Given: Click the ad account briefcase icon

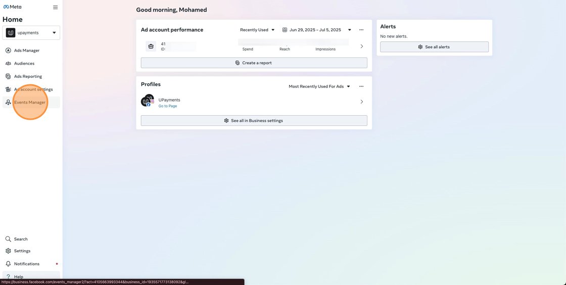Looking at the screenshot, I should pyautogui.click(x=151, y=46).
